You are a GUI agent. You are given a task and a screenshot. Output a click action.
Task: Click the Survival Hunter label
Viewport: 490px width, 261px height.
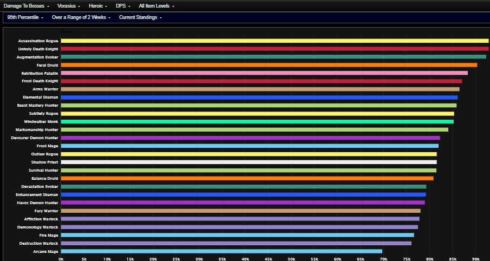tap(43, 171)
